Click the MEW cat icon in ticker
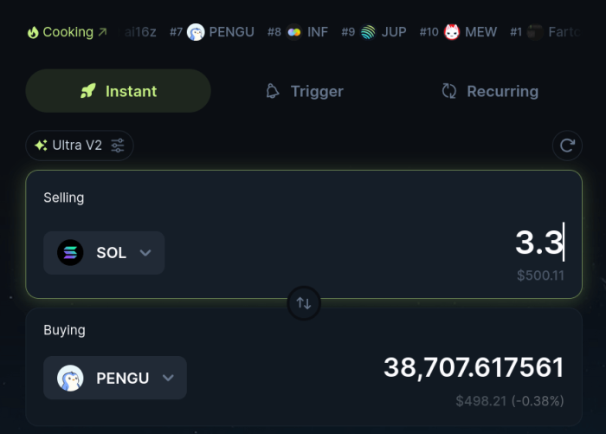 tap(452, 32)
